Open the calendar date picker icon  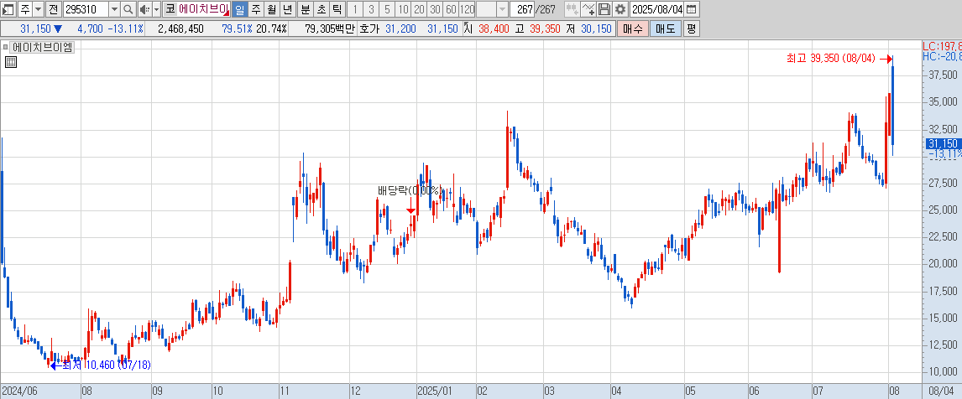(692, 9)
